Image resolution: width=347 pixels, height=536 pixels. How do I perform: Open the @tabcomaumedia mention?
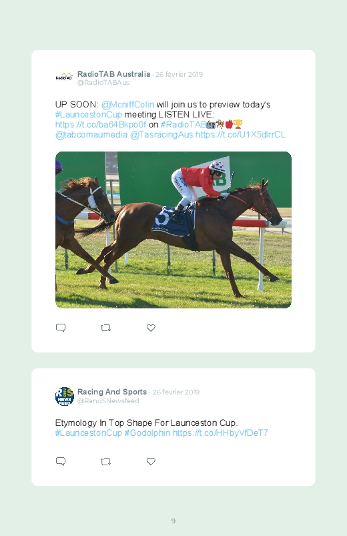[91, 134]
